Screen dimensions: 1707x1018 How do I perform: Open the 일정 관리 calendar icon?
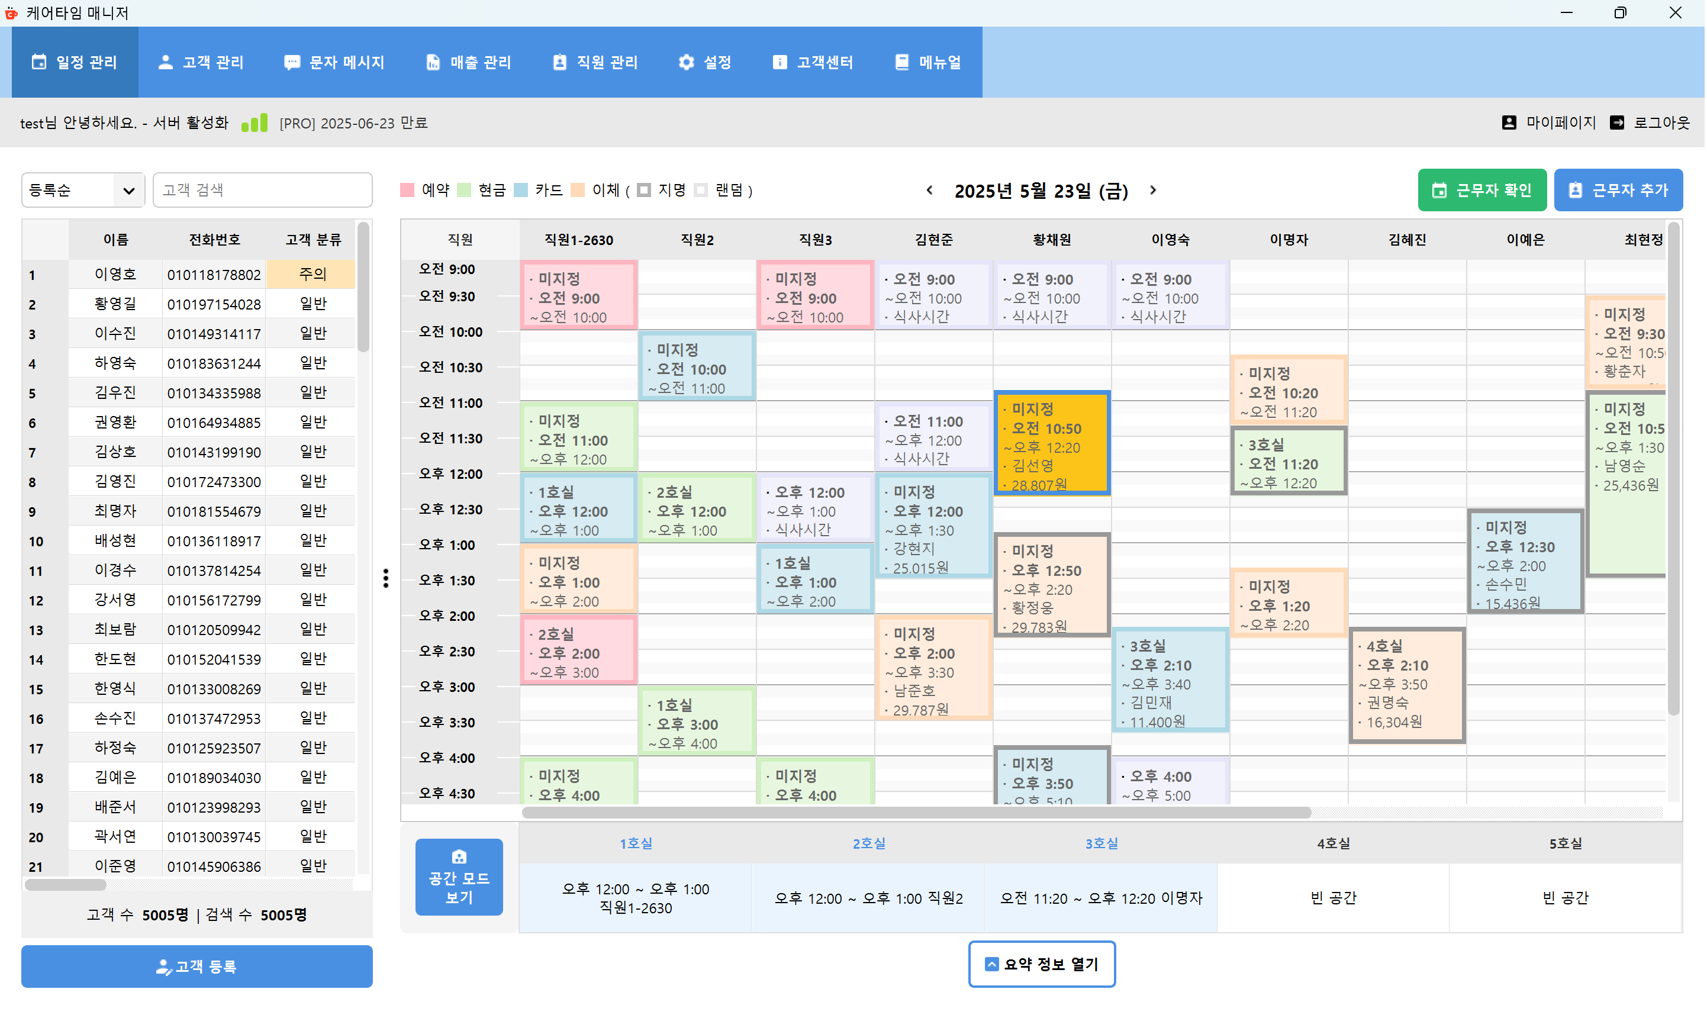[38, 62]
